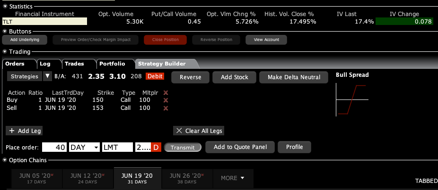Click Make Delta Neutral button
The width and height of the screenshot is (438, 190).
pyautogui.click(x=293, y=77)
